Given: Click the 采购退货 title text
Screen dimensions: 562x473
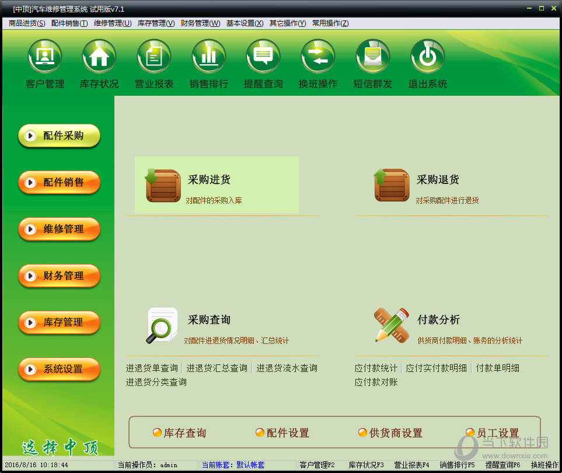Looking at the screenshot, I should tap(438, 179).
